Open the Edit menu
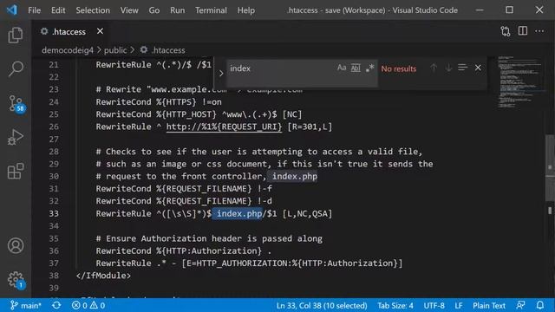 pyautogui.click(x=58, y=10)
